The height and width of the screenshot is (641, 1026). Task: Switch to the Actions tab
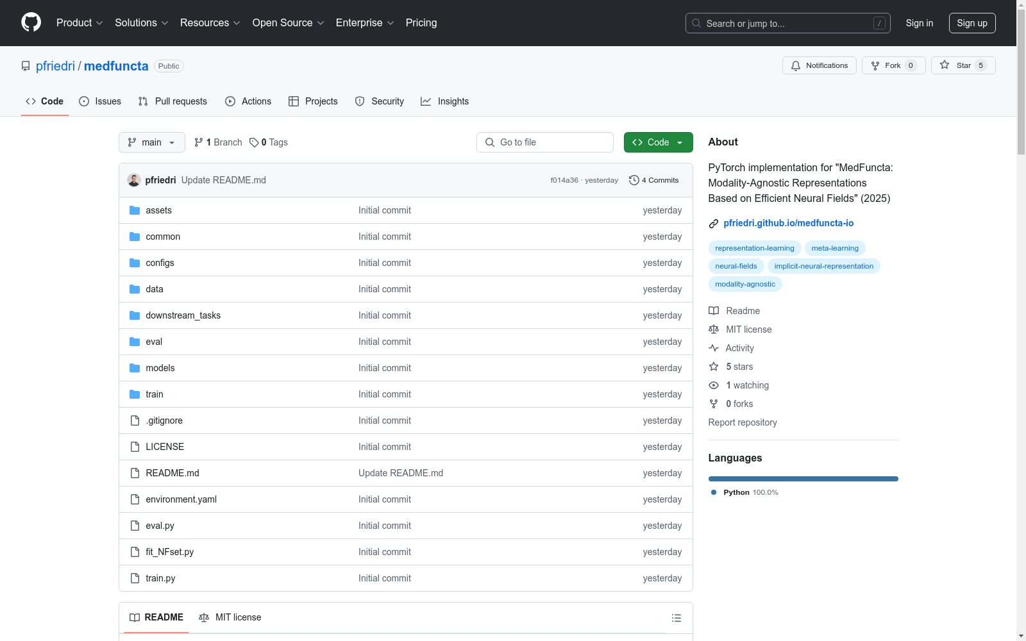click(248, 101)
